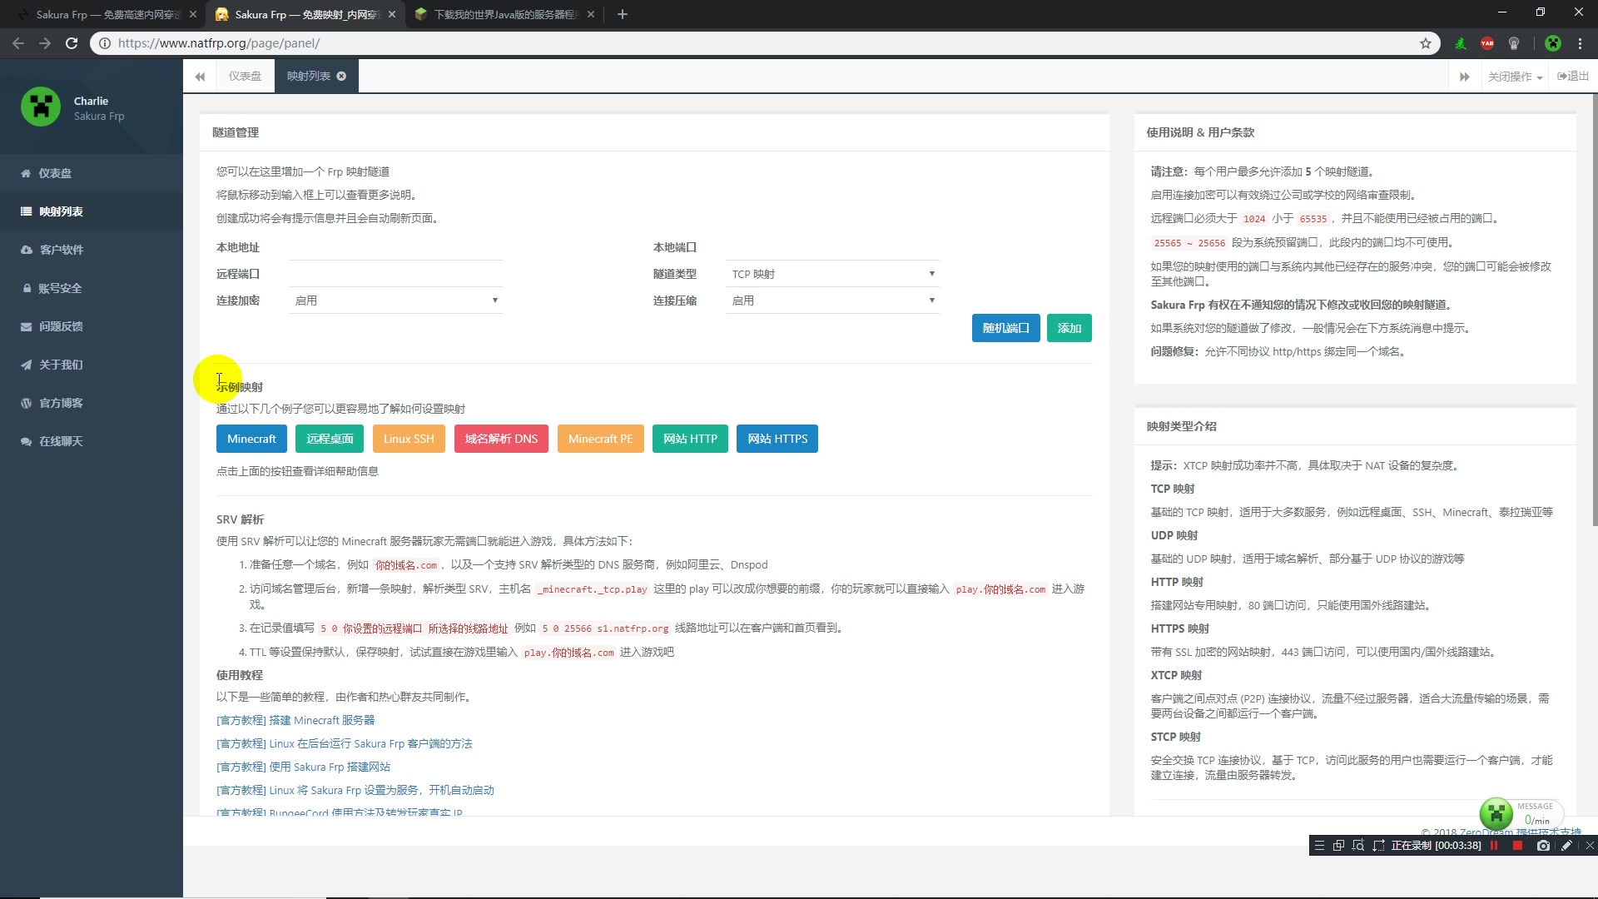Close the active Sakura Frp browser tab
The image size is (1598, 899).
pos(392,14)
